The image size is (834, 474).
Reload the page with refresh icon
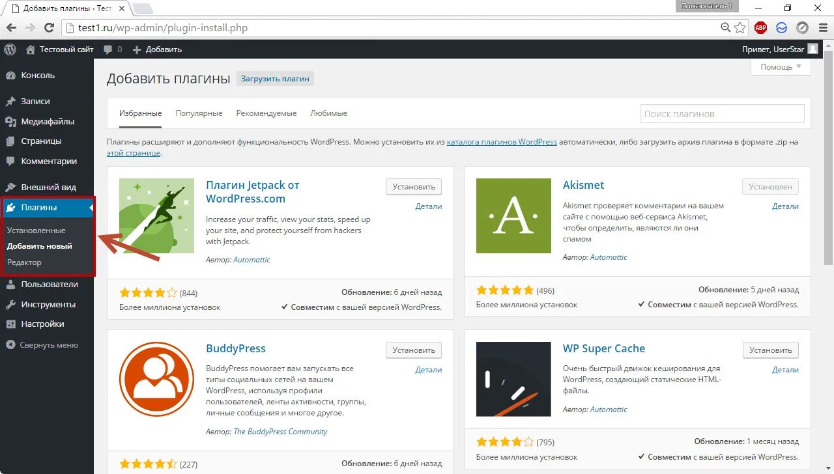[49, 28]
